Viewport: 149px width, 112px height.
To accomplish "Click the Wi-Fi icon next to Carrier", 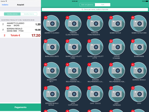I will point(6,1).
